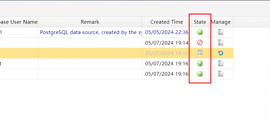Click the Database User Name column header
The height and width of the screenshot is (121, 270).
click(19, 22)
